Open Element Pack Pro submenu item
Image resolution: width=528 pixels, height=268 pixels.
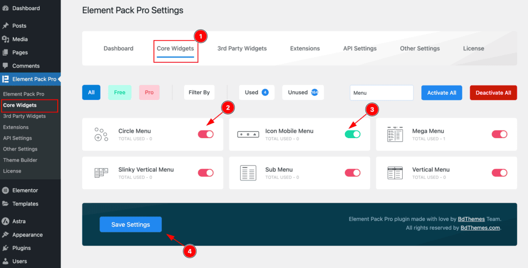(x=24, y=94)
